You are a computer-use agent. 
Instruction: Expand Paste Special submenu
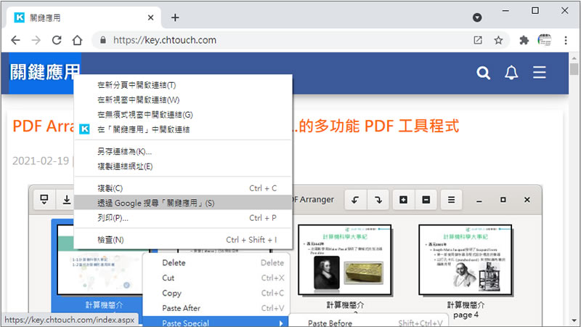click(216, 322)
